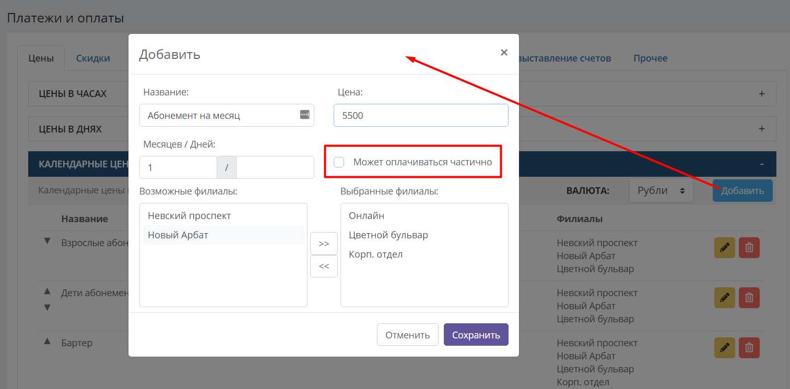Click the Филиалы column header
Image resolution: width=790 pixels, height=389 pixels.
(x=580, y=218)
